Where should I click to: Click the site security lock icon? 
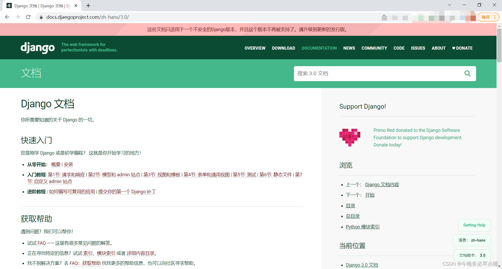41,17
